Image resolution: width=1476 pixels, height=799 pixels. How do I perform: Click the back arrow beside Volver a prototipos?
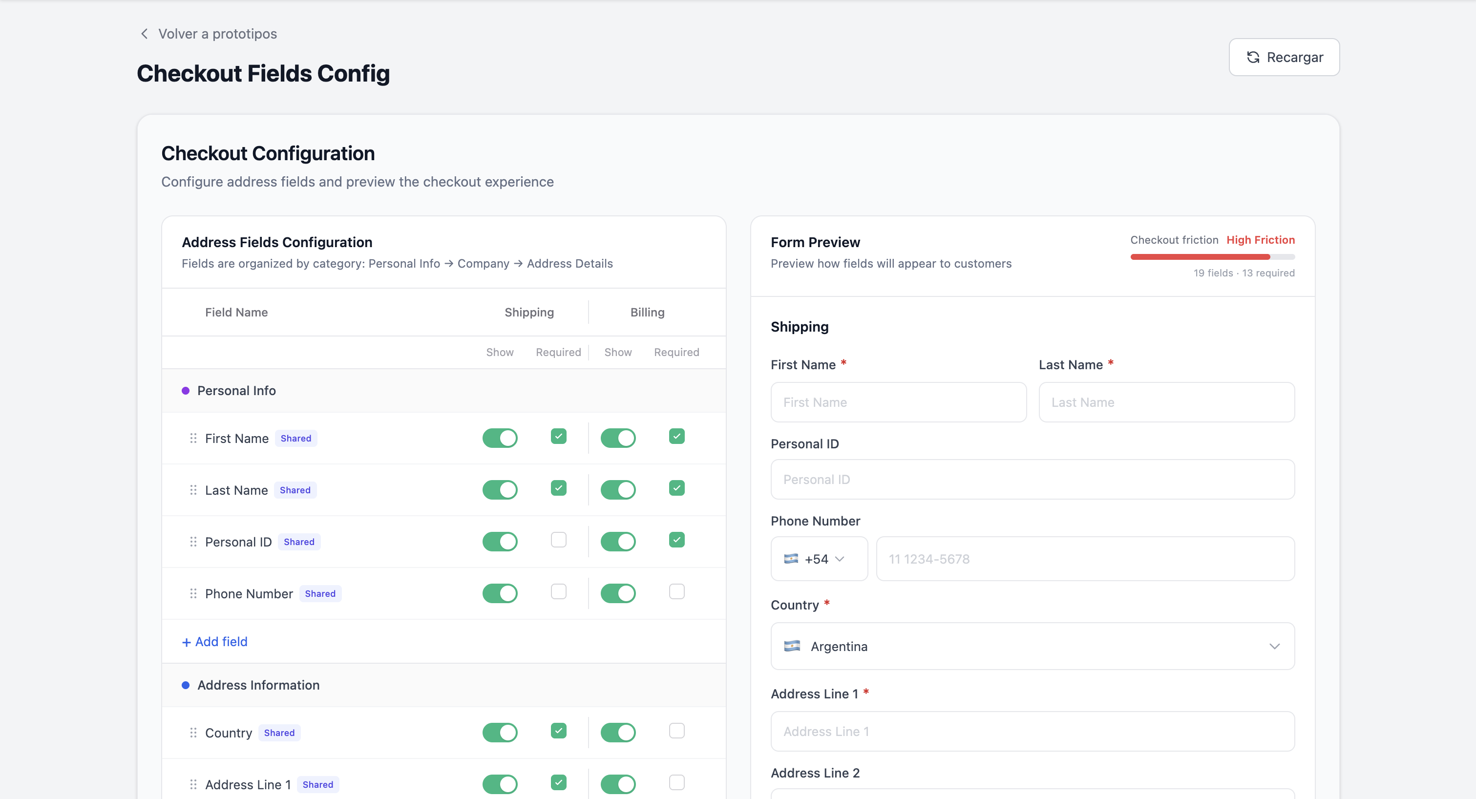[x=144, y=33]
